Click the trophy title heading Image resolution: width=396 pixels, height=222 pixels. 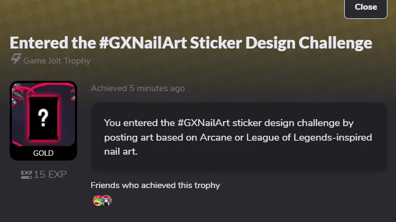coord(191,43)
